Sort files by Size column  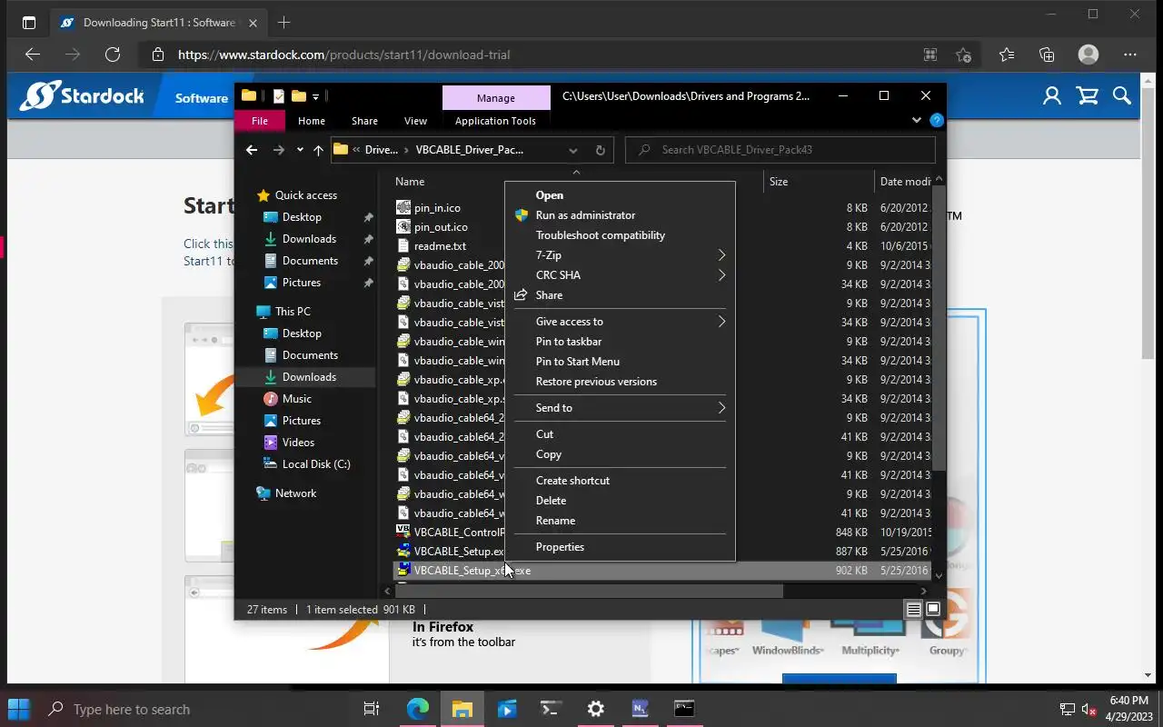tap(779, 182)
